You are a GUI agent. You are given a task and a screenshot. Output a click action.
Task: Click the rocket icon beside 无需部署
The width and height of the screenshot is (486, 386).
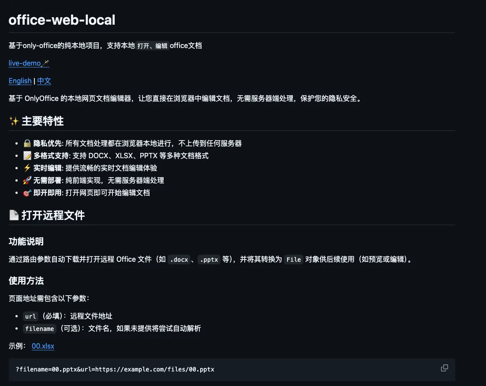click(x=27, y=180)
